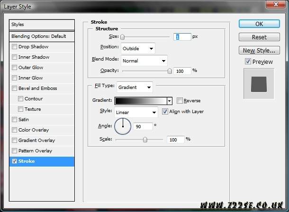Screen dimensions: 289x212
Task: Enable Bevel and Emboss checkbox
Action: [14, 88]
